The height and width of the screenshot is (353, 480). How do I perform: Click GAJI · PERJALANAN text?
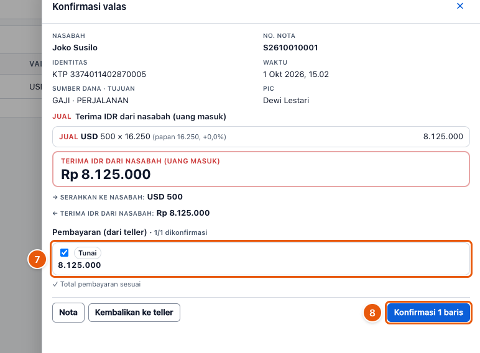(90, 100)
